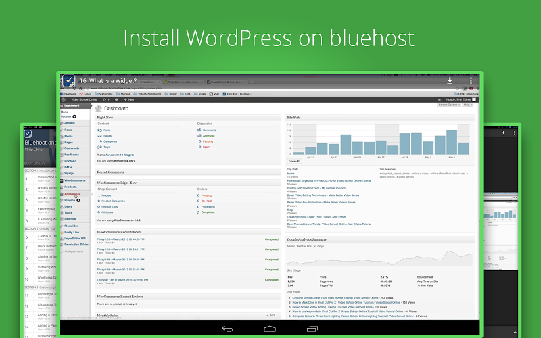Tap the Udemy checkmark app icon

[69, 81]
